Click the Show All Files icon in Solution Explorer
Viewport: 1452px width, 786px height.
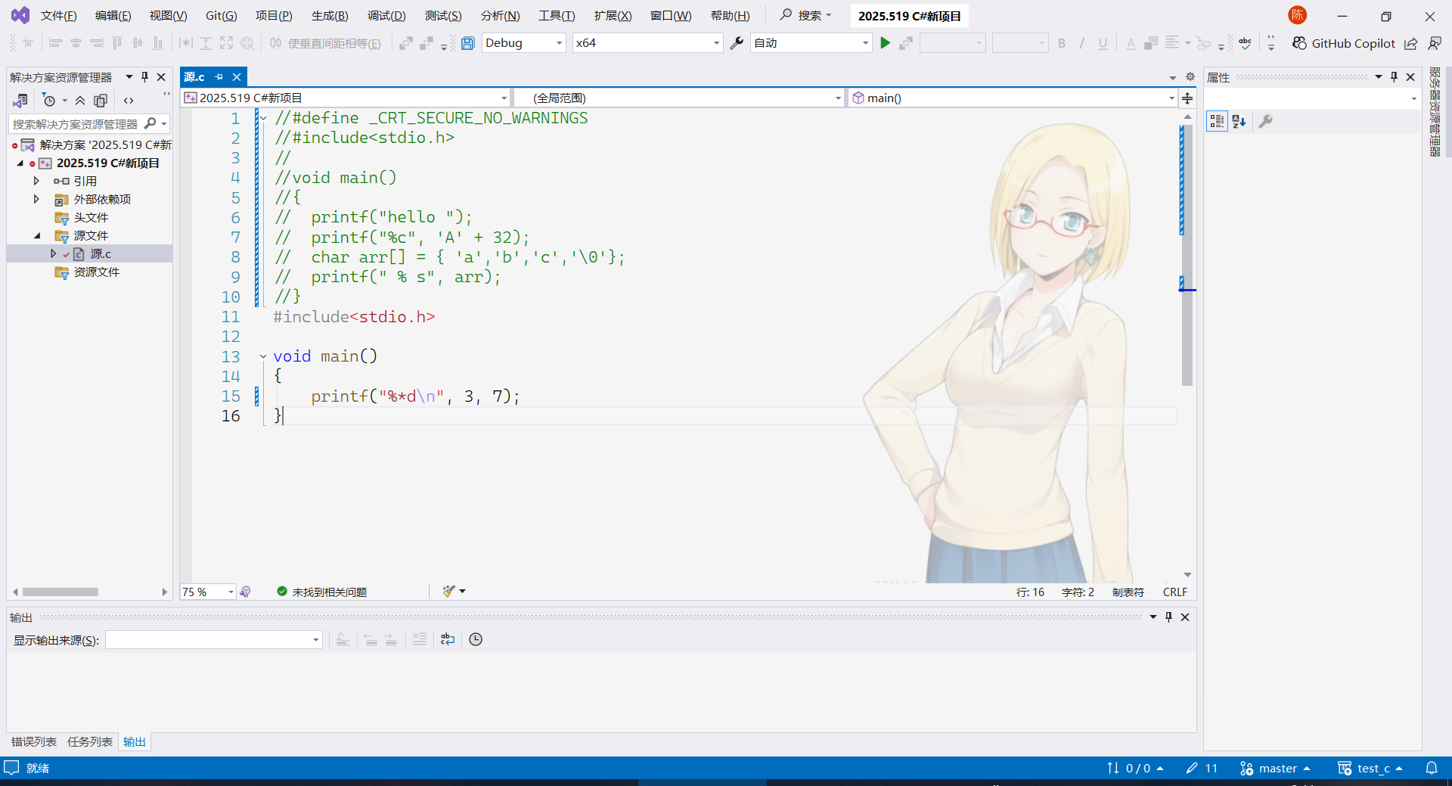[x=101, y=101]
